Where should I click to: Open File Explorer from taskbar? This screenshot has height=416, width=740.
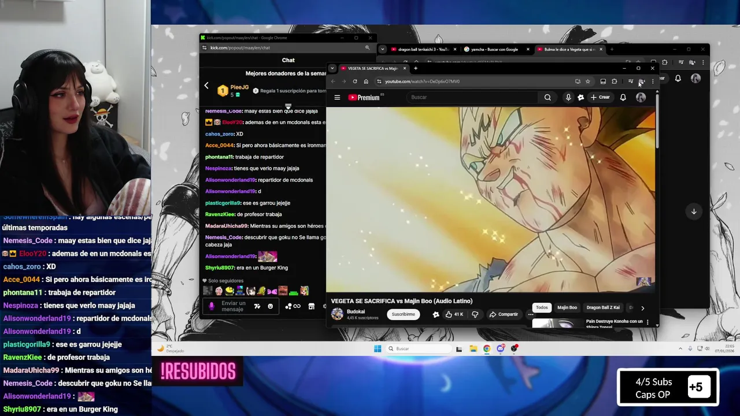click(473, 348)
